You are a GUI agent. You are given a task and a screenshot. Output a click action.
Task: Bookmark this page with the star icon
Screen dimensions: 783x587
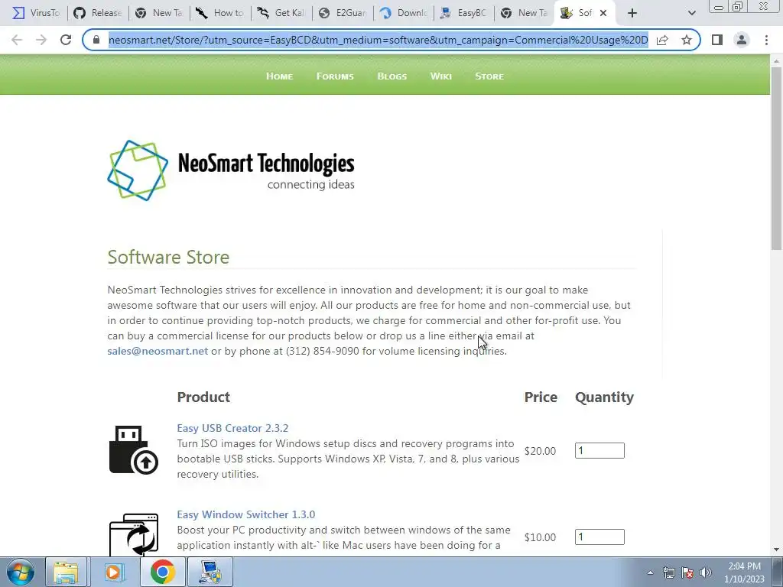point(687,40)
